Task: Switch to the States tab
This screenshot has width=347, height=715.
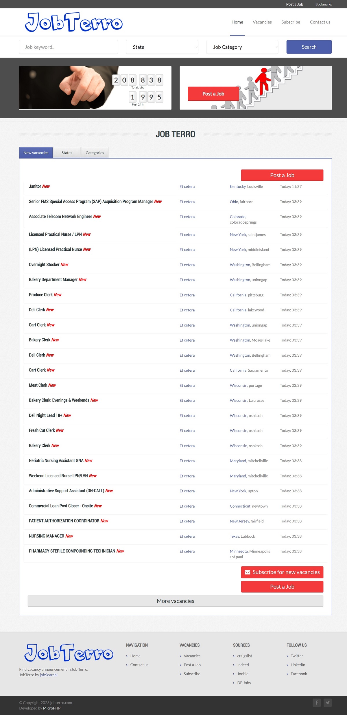Action: pos(67,153)
